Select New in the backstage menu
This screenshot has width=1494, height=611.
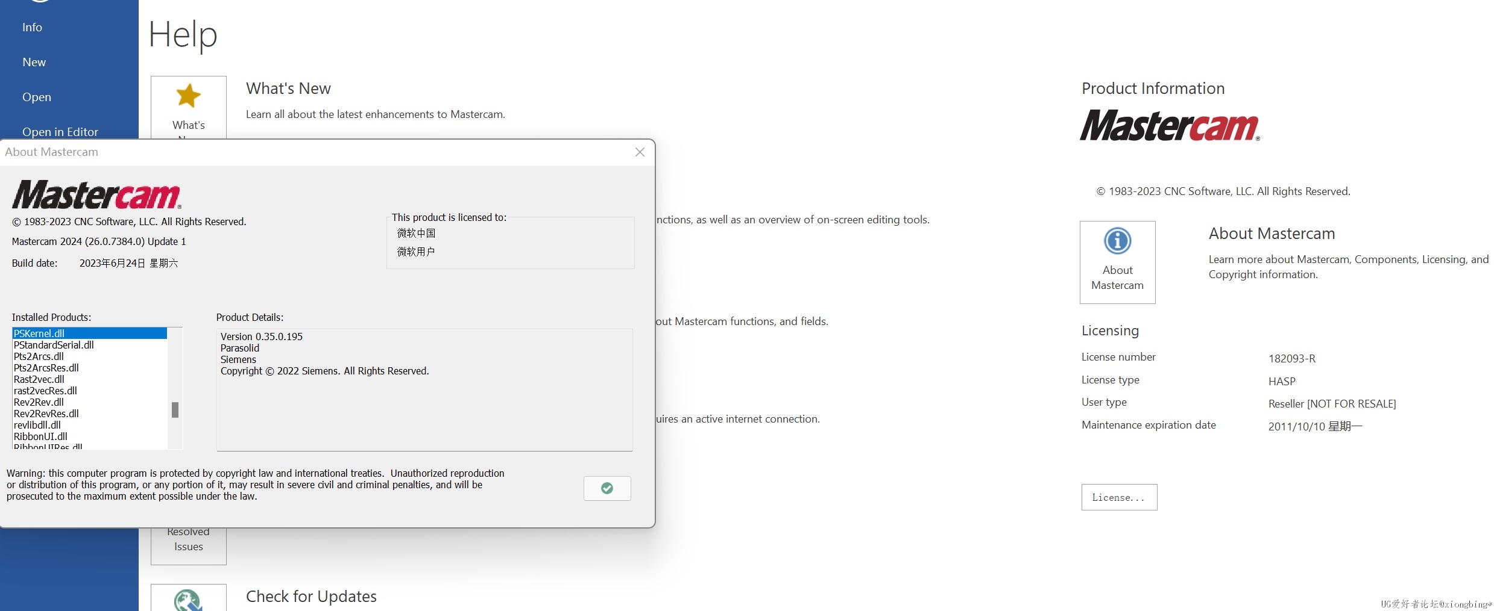34,62
